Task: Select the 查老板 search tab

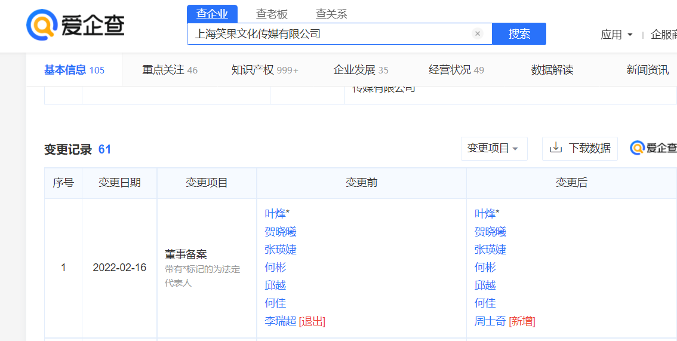Action: (x=272, y=14)
